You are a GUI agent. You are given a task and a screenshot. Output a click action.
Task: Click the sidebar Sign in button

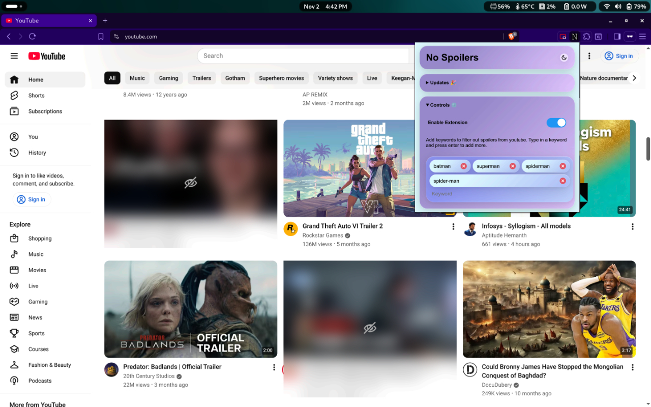click(x=32, y=199)
